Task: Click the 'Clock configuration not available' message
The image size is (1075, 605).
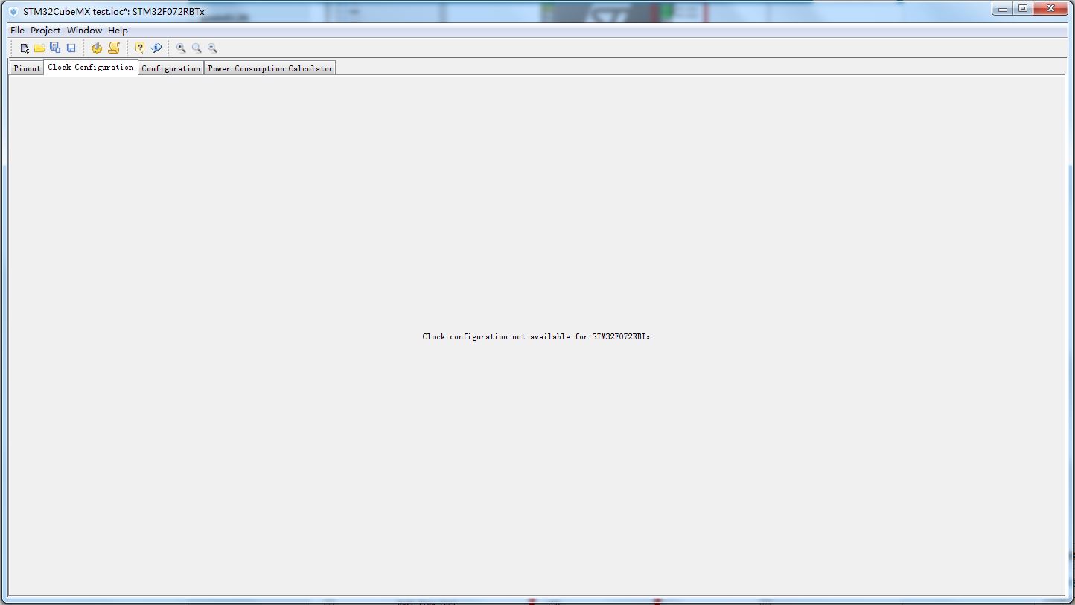Action: (537, 336)
